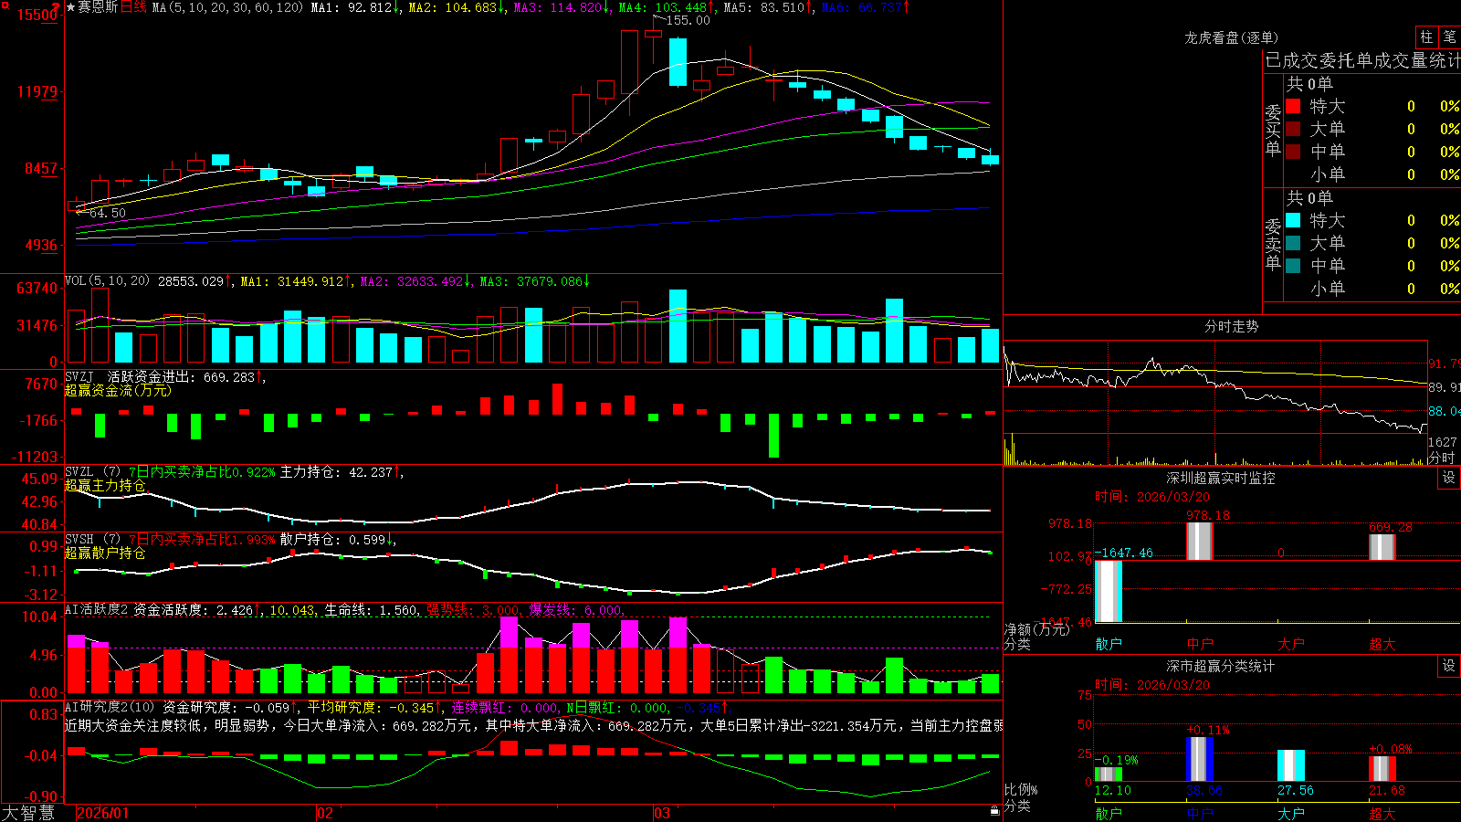Switch to the 柱 display mode
The image size is (1461, 822).
click(1426, 37)
